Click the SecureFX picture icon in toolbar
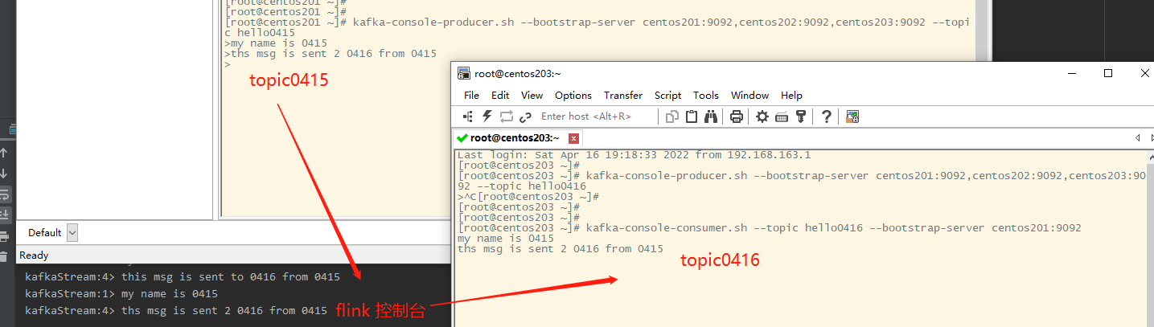 (x=852, y=116)
